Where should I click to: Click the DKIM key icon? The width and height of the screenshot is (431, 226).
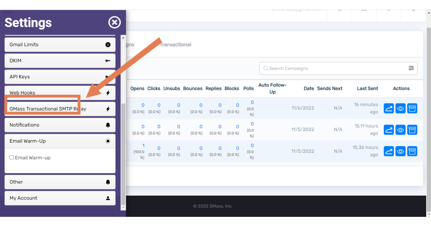(108, 61)
